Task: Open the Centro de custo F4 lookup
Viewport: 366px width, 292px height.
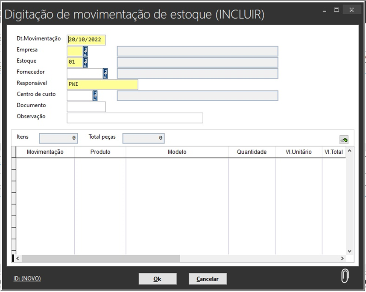Action: pyautogui.click(x=95, y=96)
